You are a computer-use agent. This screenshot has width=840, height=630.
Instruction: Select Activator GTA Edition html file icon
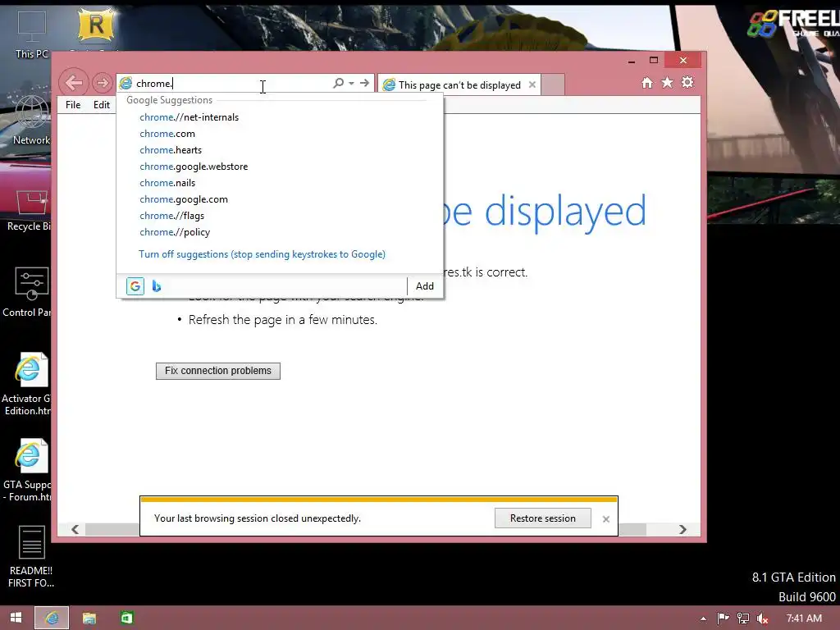pos(27,384)
